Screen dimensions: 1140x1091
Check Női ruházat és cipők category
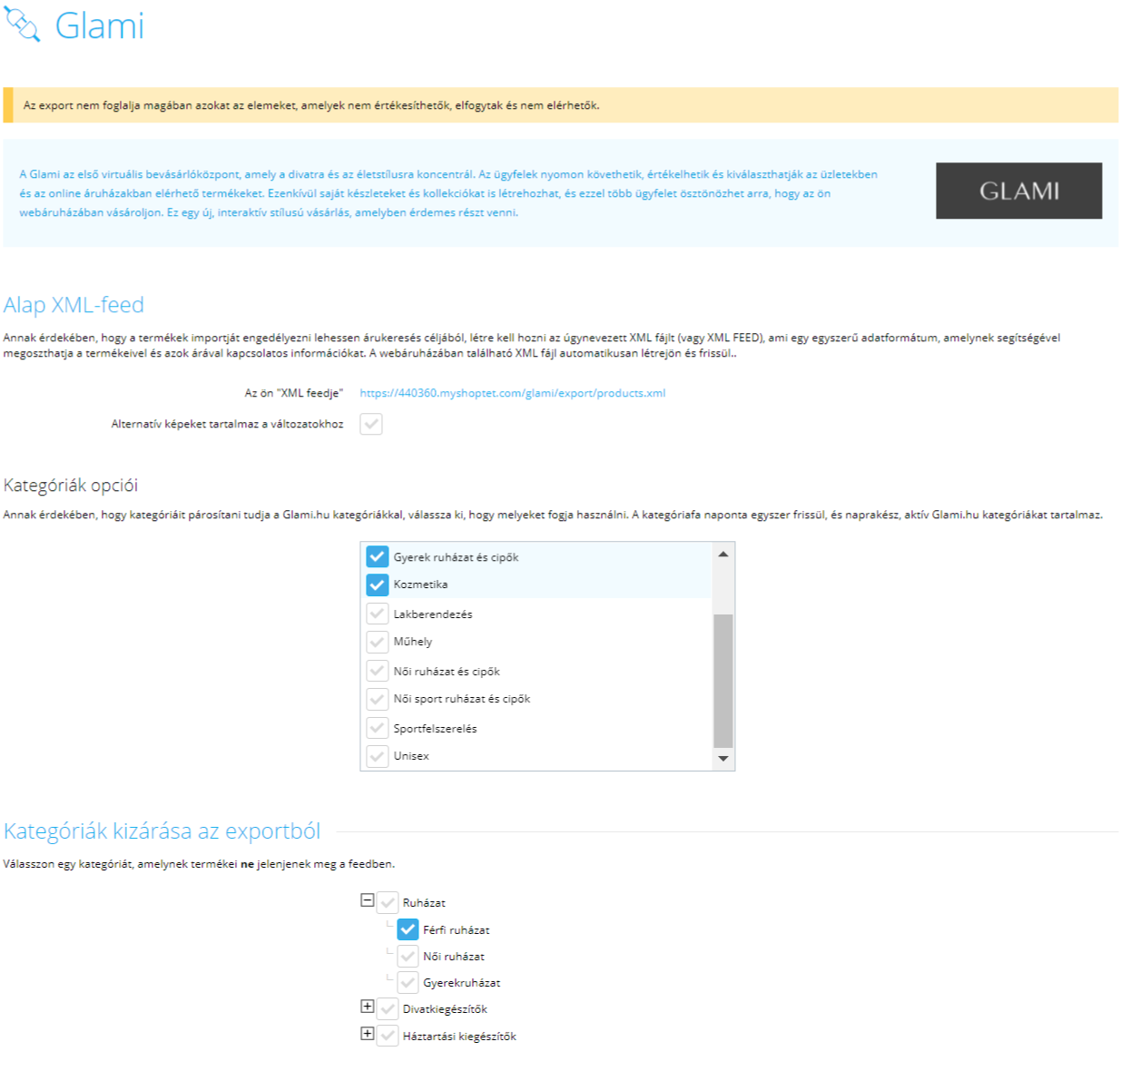tap(378, 671)
